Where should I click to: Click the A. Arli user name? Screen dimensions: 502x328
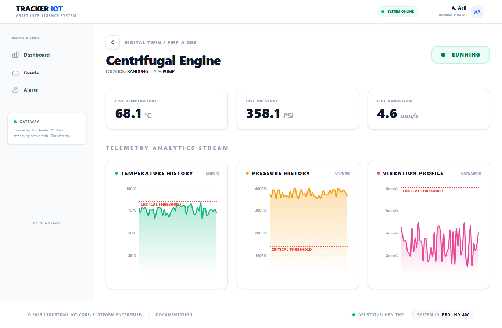click(x=459, y=8)
